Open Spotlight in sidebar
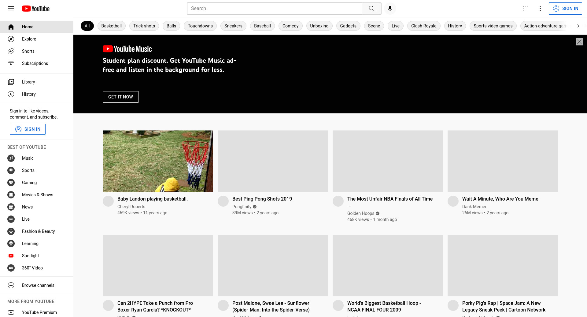587x317 pixels. (x=37, y=256)
